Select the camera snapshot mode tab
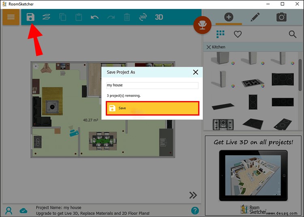 coord(281,17)
